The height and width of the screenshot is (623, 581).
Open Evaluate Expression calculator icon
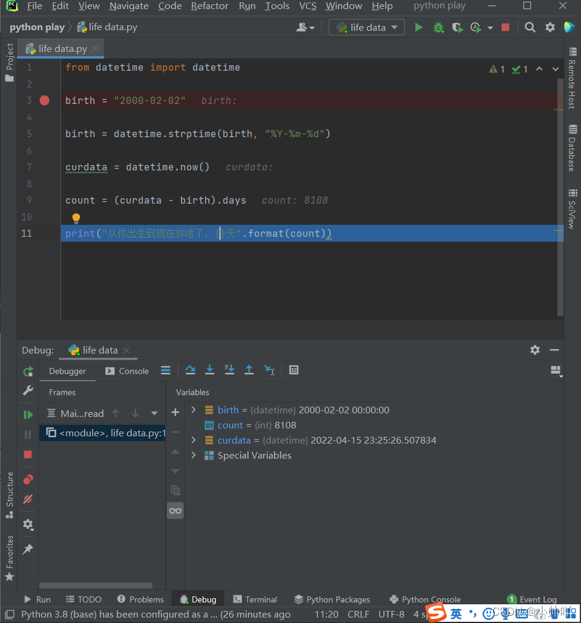(x=294, y=370)
